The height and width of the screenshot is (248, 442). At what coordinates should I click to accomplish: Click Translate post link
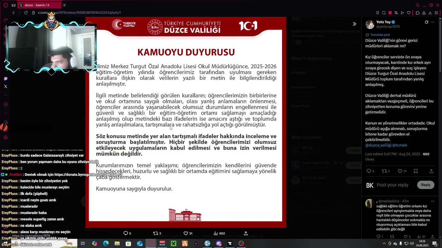click(x=380, y=35)
